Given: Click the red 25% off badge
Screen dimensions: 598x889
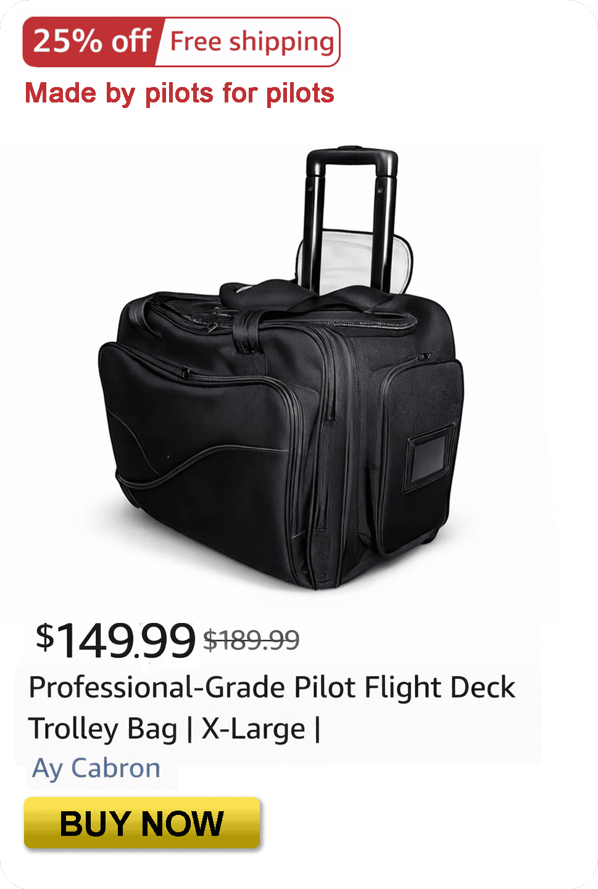Looking at the screenshot, I should [x=93, y=41].
